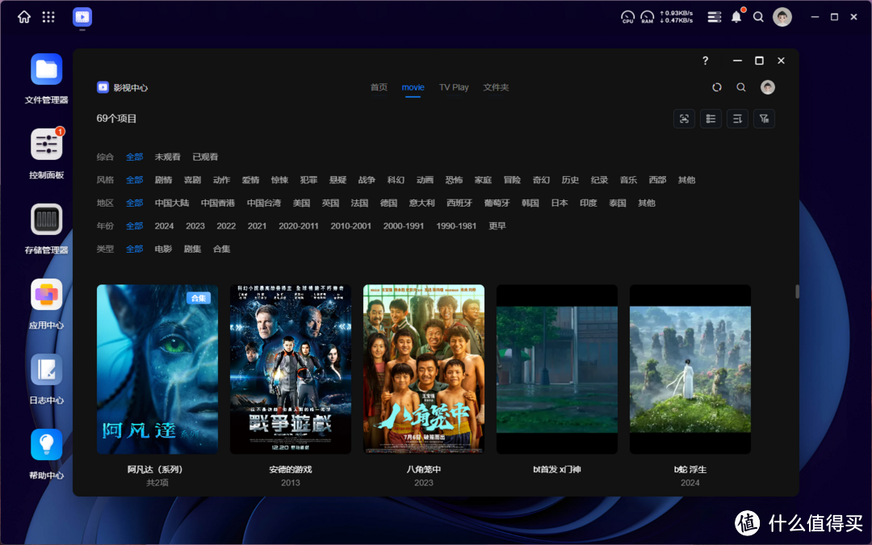Open the 阿凡达（系列）movie collection poster

coord(157,368)
